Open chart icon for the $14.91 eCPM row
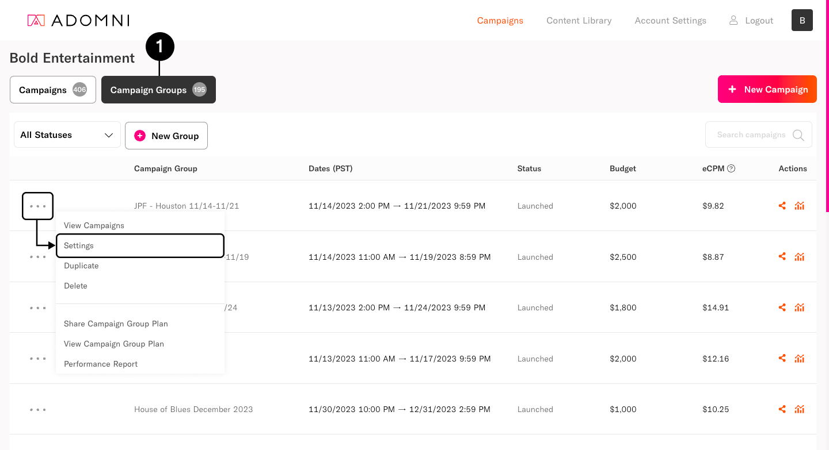The height and width of the screenshot is (450, 829). coord(799,307)
